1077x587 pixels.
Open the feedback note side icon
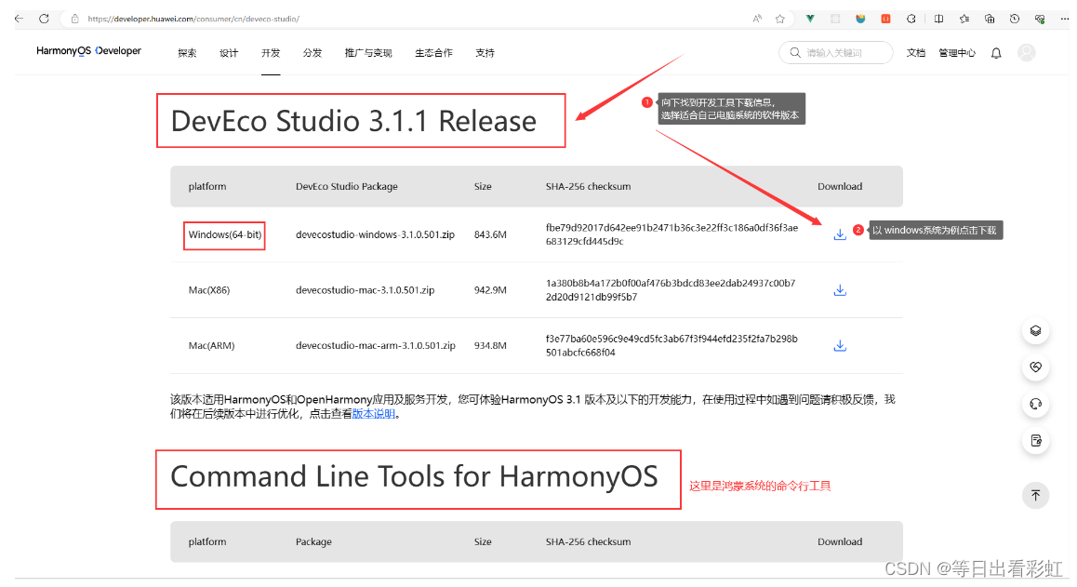pos(1035,441)
